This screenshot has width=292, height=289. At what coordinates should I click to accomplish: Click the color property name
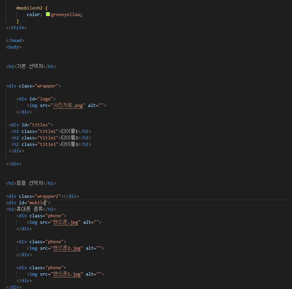(x=33, y=15)
